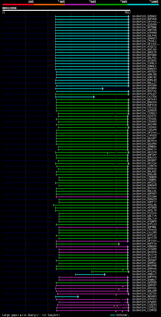Open hit UniRef100_B6TBN6

[x=144, y=27]
